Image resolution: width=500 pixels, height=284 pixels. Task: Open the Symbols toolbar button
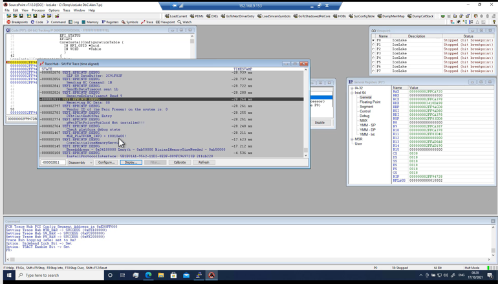(x=130, y=22)
